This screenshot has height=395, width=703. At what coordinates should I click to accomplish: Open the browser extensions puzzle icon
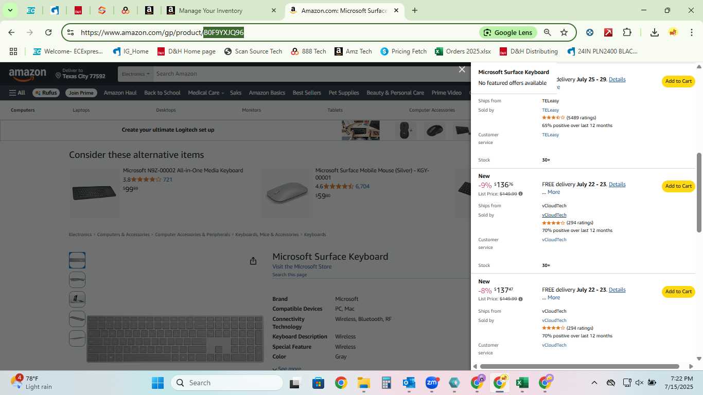click(x=627, y=32)
